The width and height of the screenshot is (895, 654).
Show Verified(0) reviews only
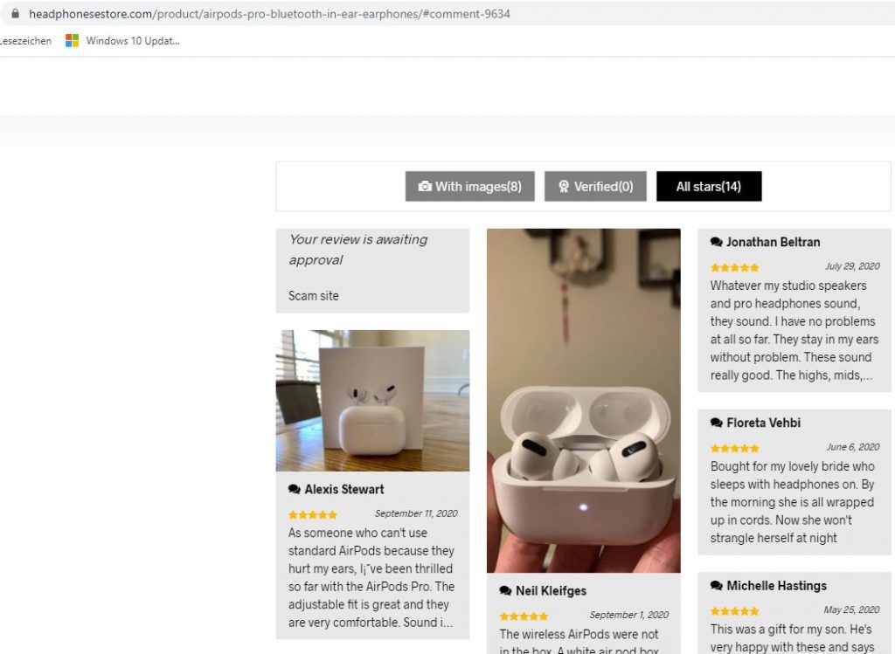(x=595, y=187)
